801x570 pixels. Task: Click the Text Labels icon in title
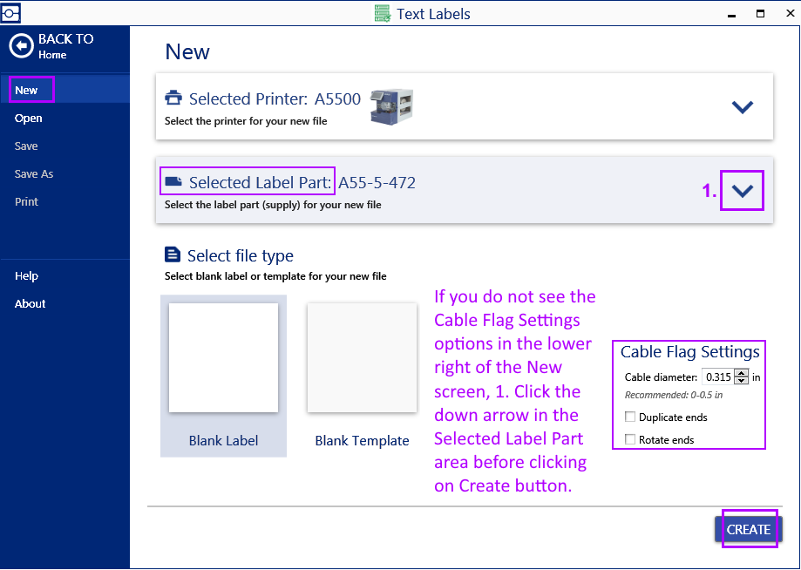(382, 14)
